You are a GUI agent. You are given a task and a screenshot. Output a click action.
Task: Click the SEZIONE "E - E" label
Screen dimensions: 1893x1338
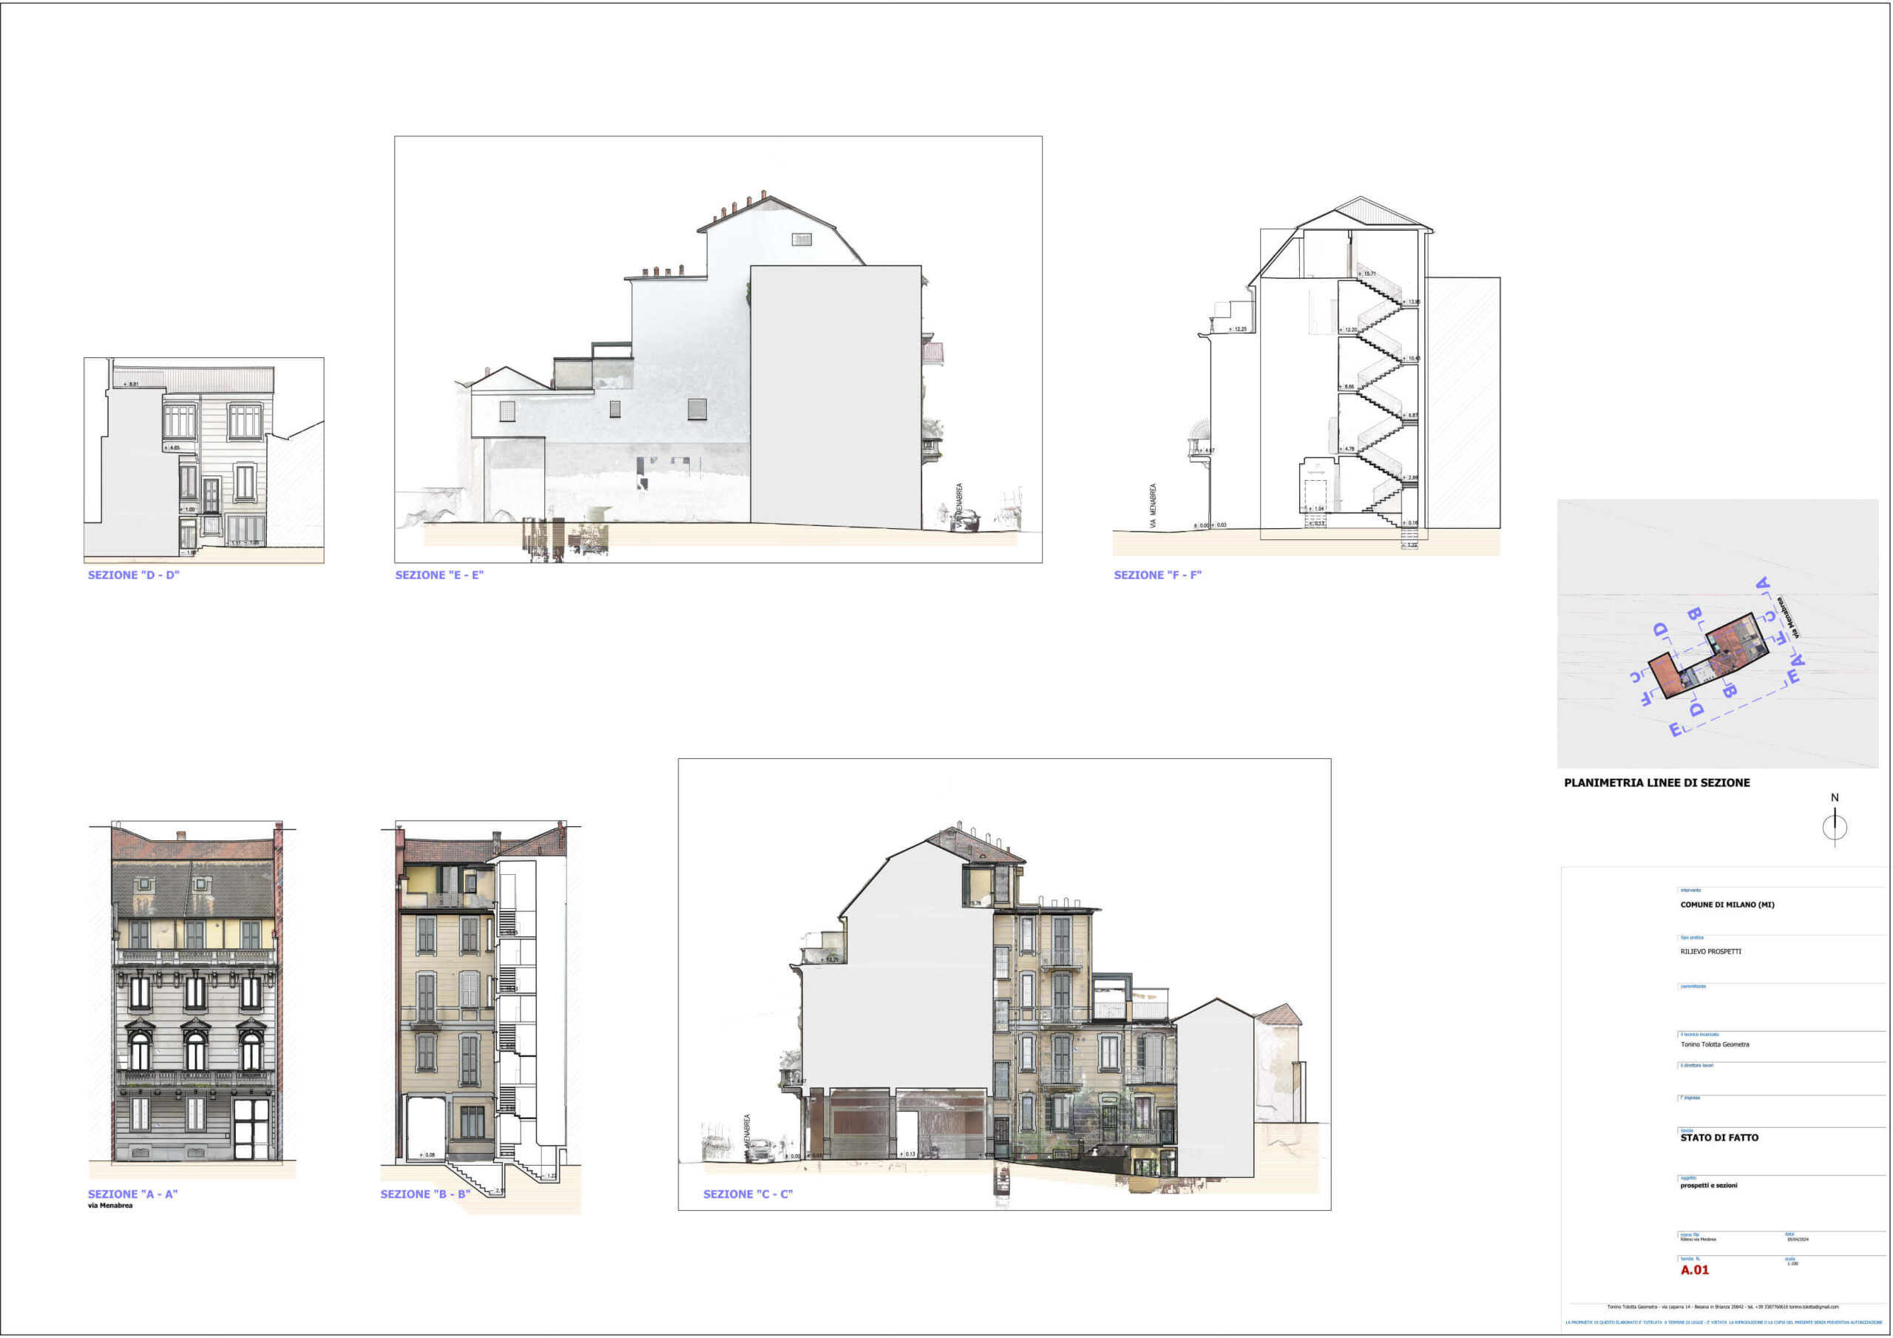pyautogui.click(x=439, y=575)
